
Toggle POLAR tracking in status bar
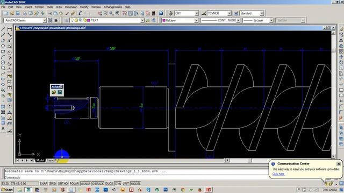pyautogui.click(x=74, y=183)
